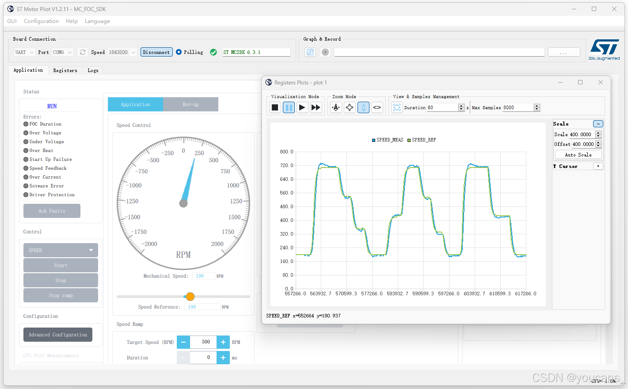628x389 pixels.
Task: Click the Over Heat error indicator
Action: tap(26, 151)
